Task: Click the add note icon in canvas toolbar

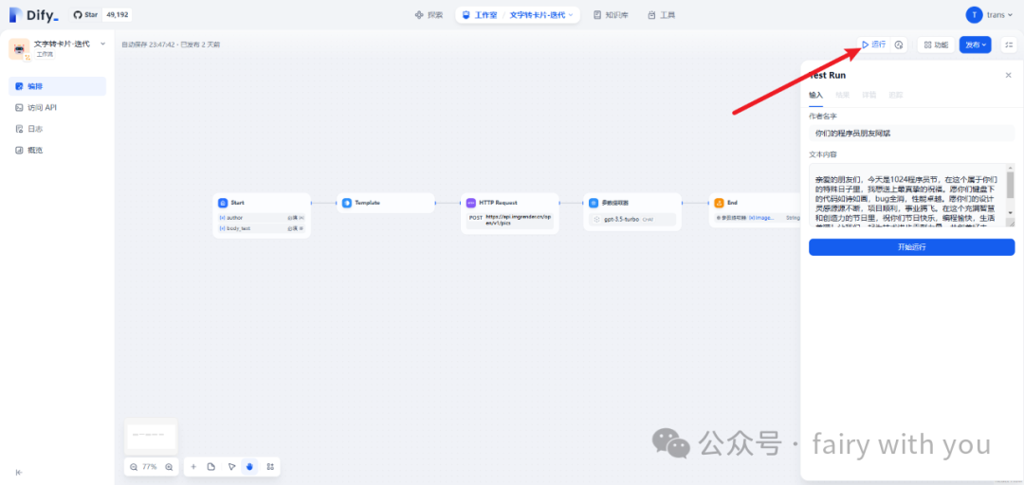Action: pyautogui.click(x=211, y=467)
